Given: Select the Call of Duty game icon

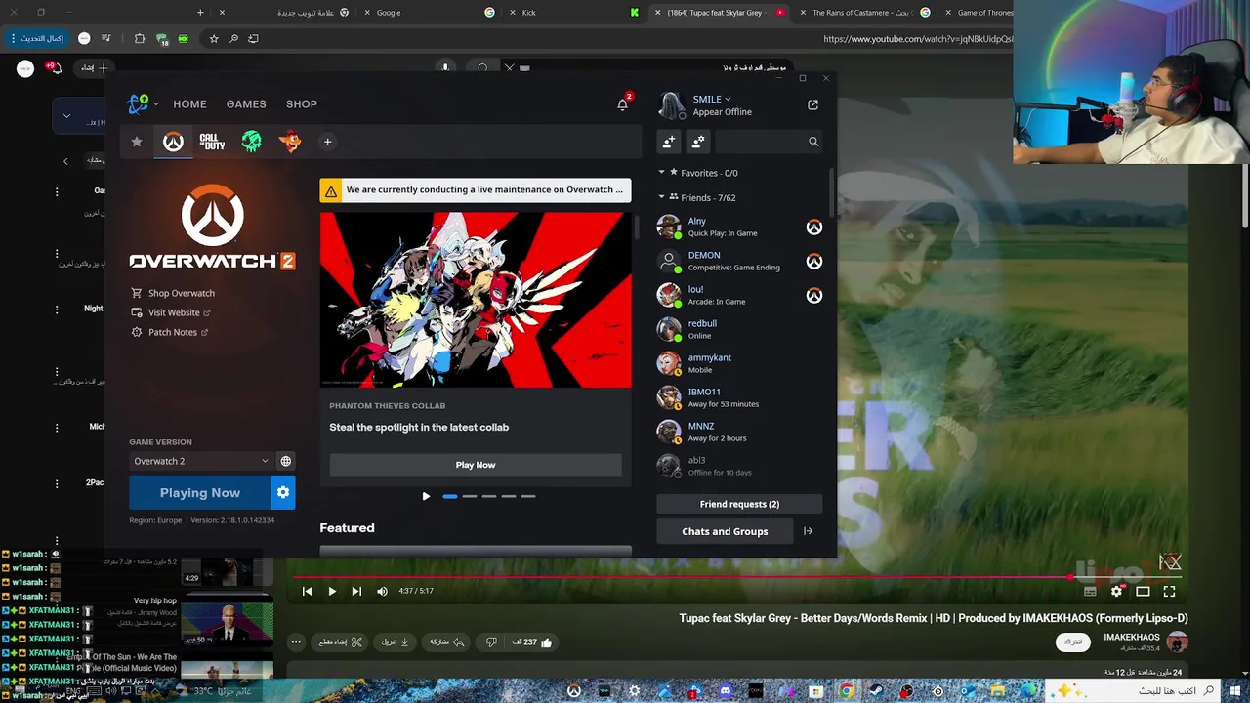Looking at the screenshot, I should point(212,142).
